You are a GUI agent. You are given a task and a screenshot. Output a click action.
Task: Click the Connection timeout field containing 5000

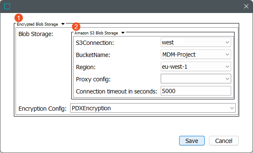click(x=196, y=91)
